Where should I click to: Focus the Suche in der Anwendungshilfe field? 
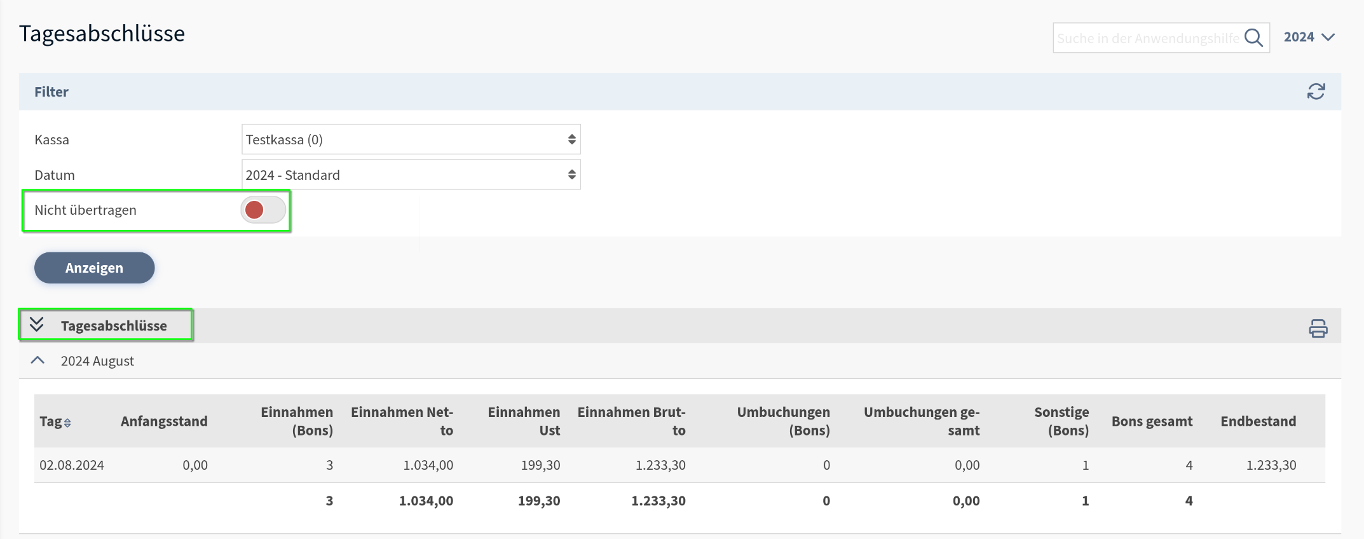coord(1147,38)
